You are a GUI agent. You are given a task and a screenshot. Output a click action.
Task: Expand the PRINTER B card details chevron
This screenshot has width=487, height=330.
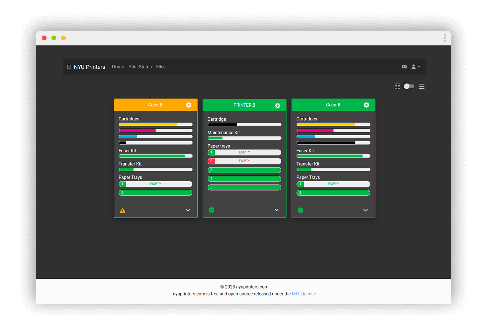point(277,210)
